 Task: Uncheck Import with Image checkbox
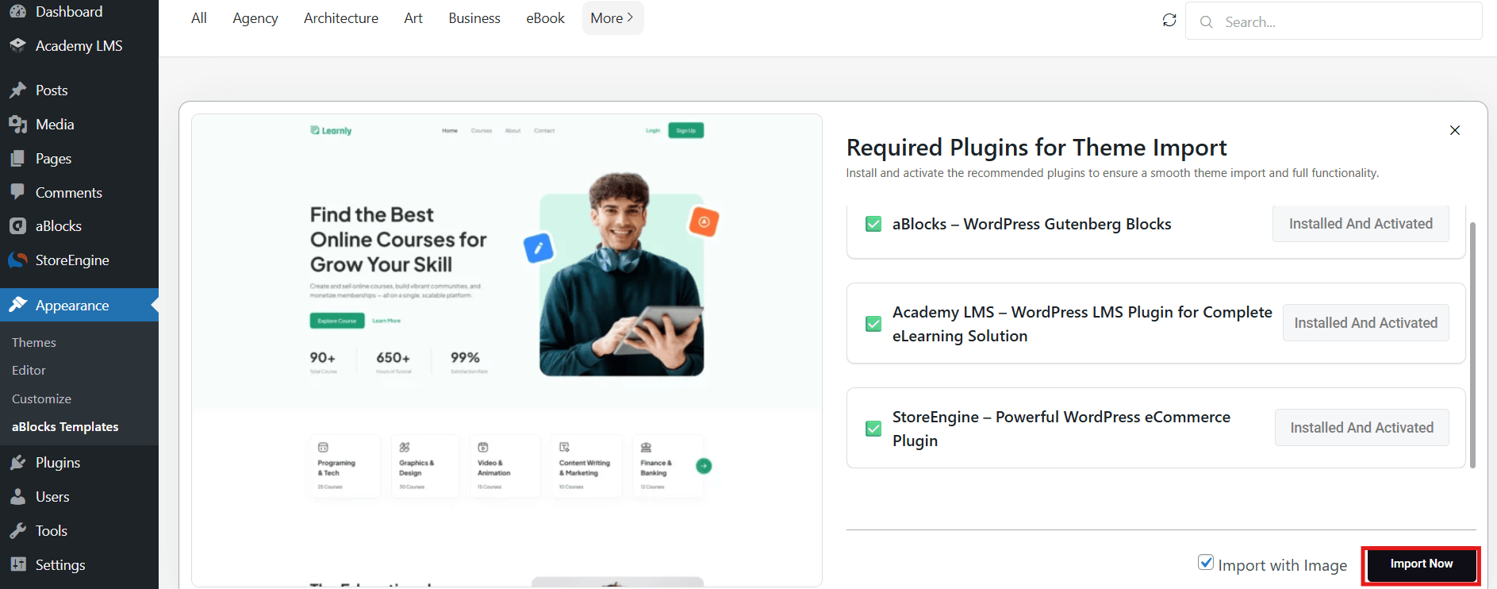click(x=1206, y=563)
